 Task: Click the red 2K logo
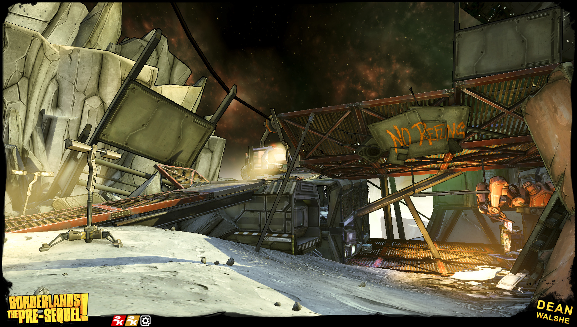pos(118,320)
